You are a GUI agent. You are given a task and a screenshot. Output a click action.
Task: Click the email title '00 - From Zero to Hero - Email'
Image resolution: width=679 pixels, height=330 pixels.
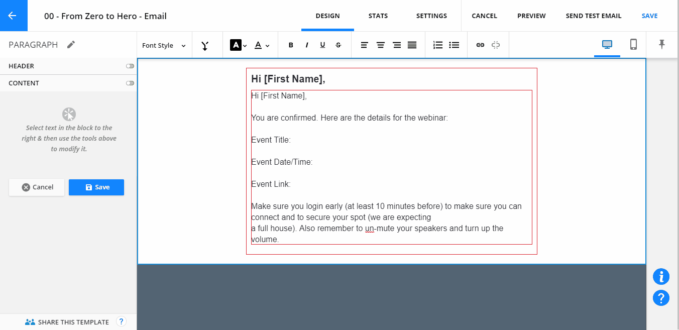[105, 16]
